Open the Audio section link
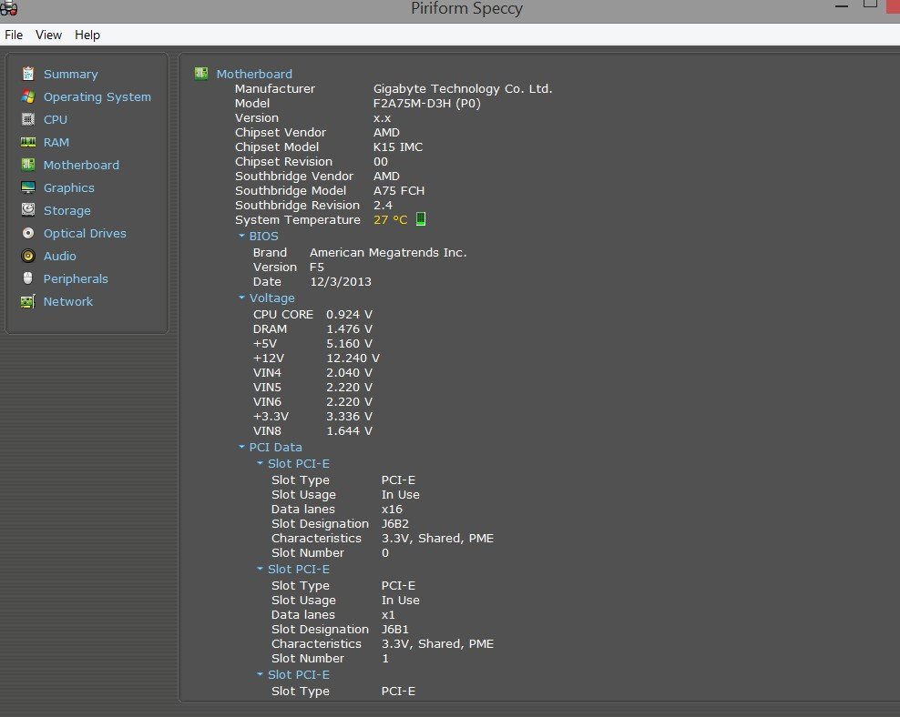This screenshot has height=717, width=900. pyautogui.click(x=60, y=257)
